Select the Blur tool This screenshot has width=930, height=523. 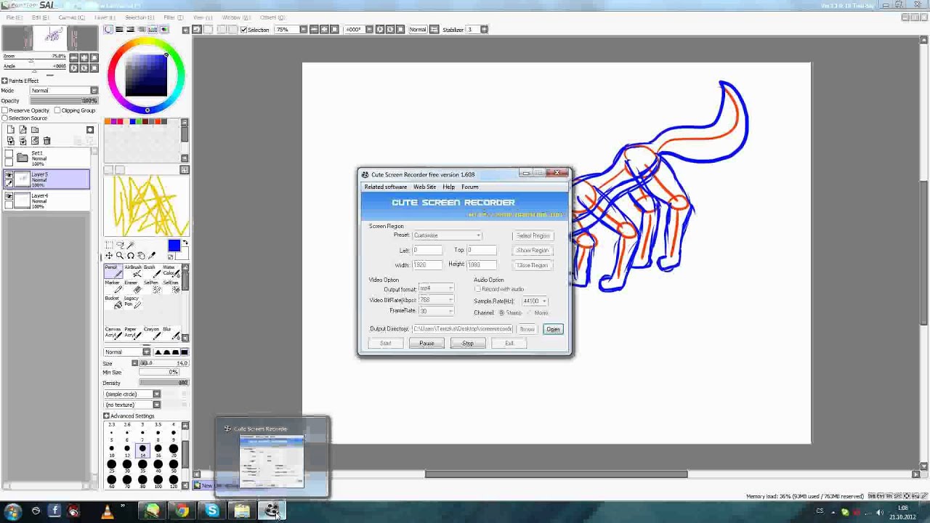click(x=171, y=332)
